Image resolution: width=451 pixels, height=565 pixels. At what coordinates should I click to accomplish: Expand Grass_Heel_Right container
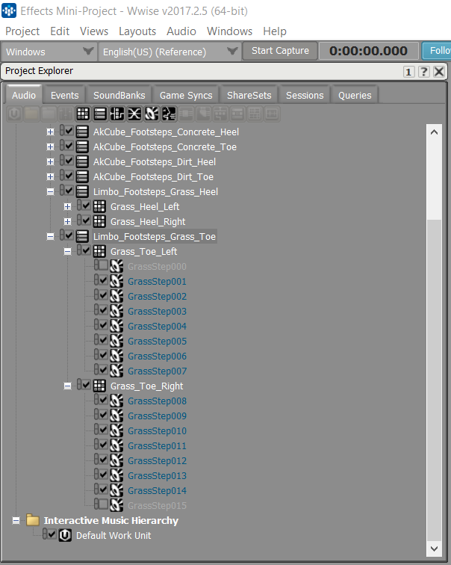click(x=67, y=222)
